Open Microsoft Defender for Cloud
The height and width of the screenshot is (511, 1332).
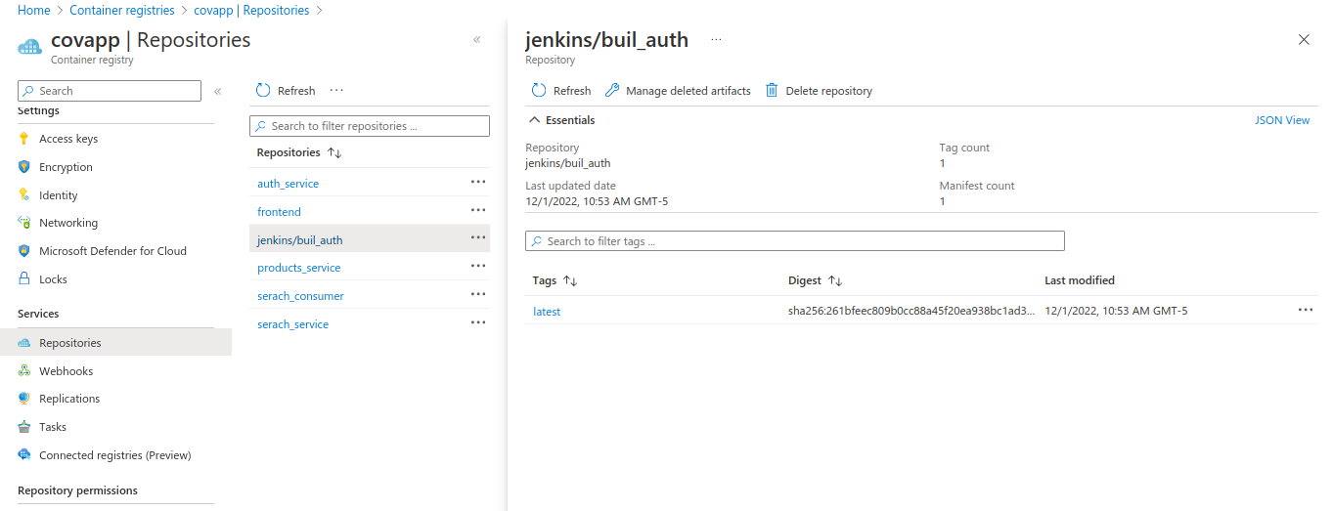click(112, 251)
